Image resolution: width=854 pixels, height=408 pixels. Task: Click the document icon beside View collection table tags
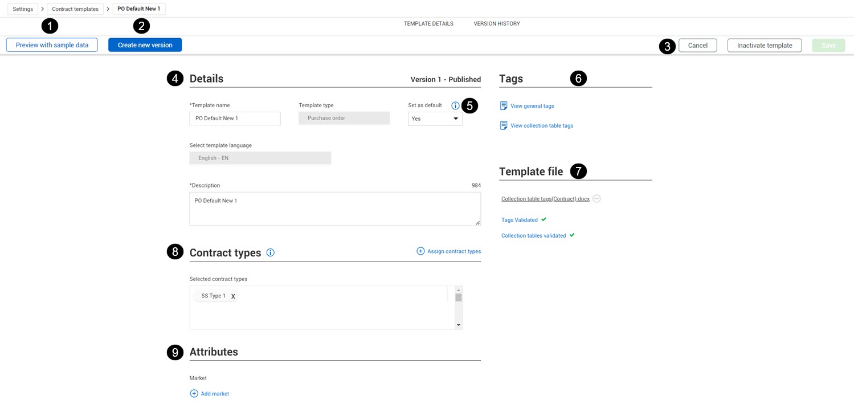(504, 125)
